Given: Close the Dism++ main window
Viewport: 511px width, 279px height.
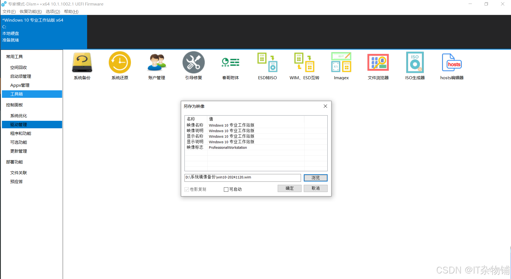Looking at the screenshot, I should click(x=503, y=4).
